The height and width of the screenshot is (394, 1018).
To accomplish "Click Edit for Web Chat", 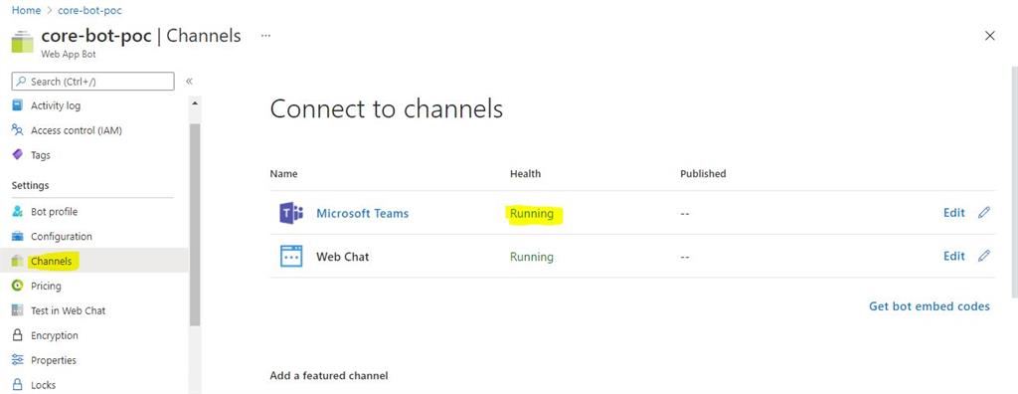I will pos(953,256).
